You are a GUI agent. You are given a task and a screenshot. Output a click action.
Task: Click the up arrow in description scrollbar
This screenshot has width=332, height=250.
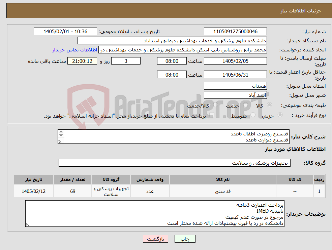click(61, 132)
